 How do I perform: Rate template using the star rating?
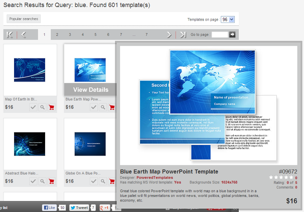[x=281, y=177]
